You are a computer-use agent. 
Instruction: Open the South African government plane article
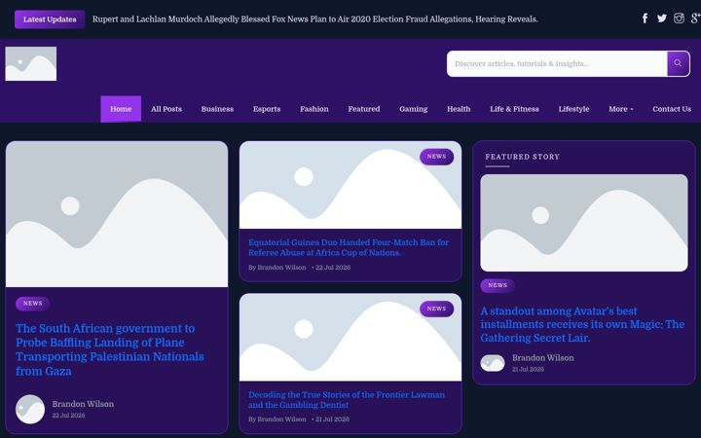point(109,349)
